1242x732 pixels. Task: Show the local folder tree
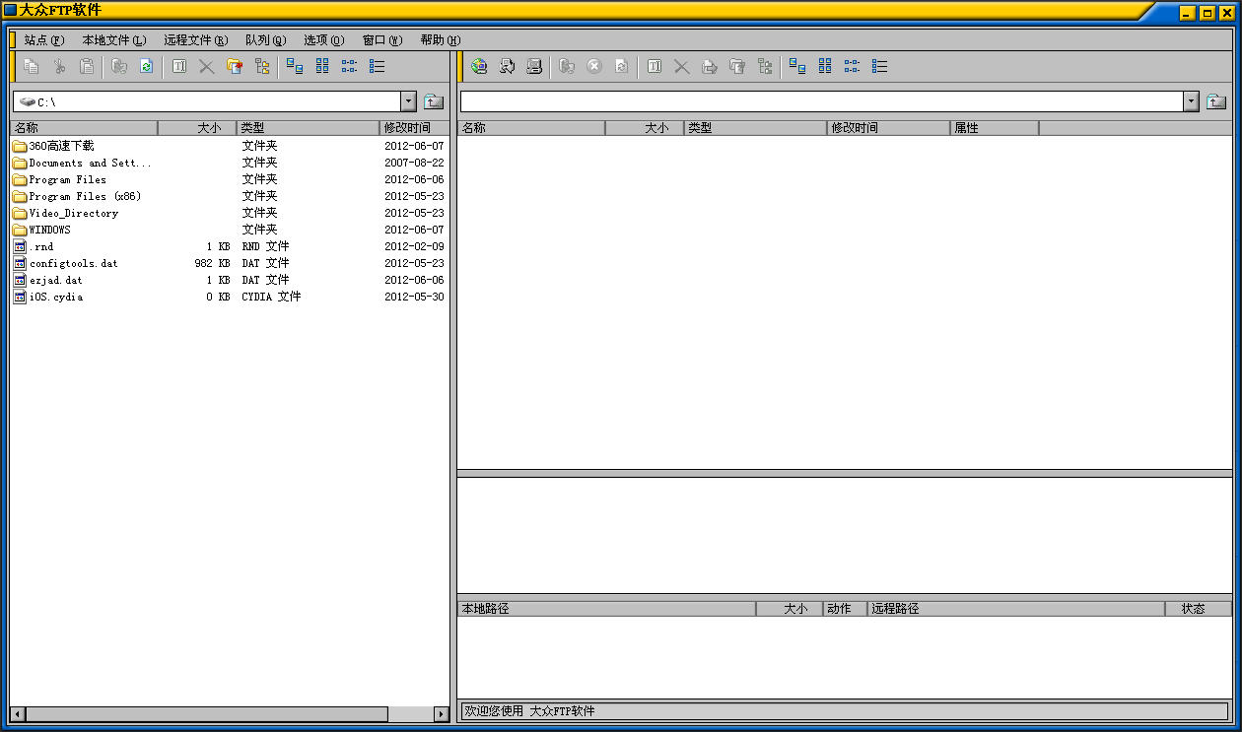tap(261, 66)
